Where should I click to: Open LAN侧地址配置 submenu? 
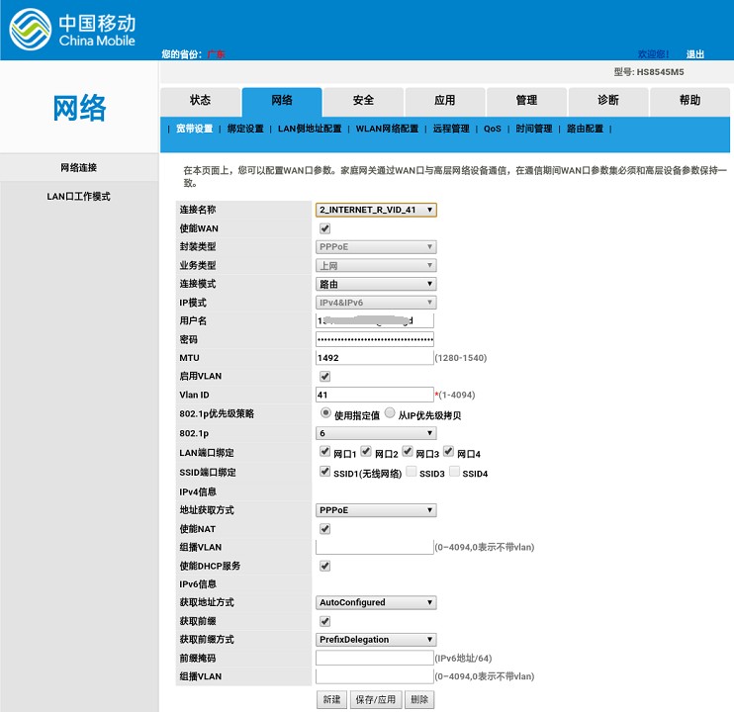(310, 129)
